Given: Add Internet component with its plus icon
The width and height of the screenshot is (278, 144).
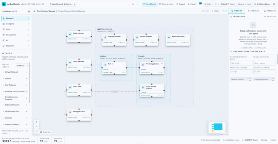Looking at the screenshot, I should pyautogui.click(x=27, y=118).
